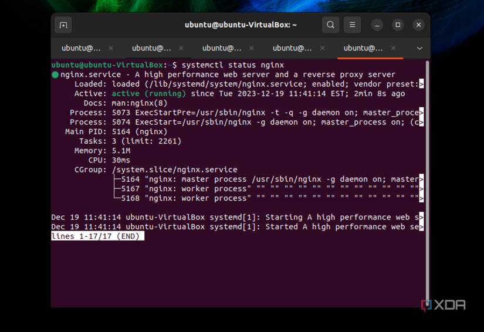Click the 5167 nginx worker process row

point(269,189)
